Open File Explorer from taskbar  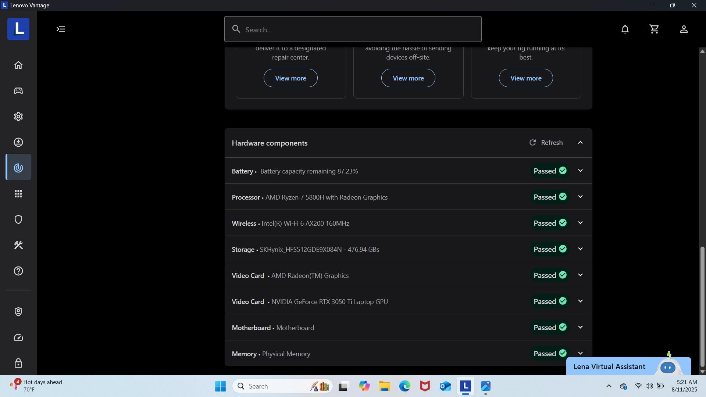[385, 386]
